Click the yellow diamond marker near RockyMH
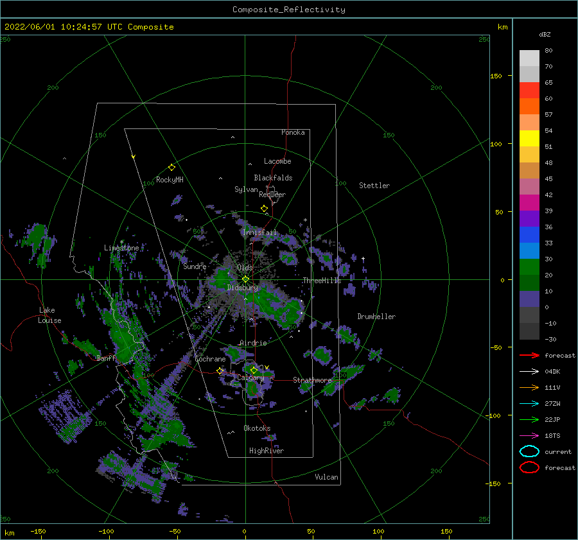 pos(171,168)
